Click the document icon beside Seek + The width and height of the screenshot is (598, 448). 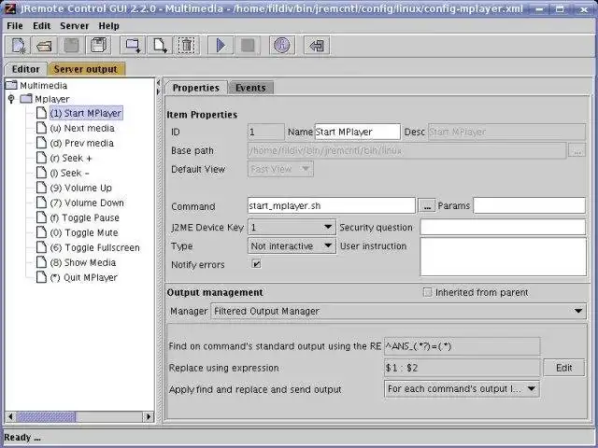(41, 158)
